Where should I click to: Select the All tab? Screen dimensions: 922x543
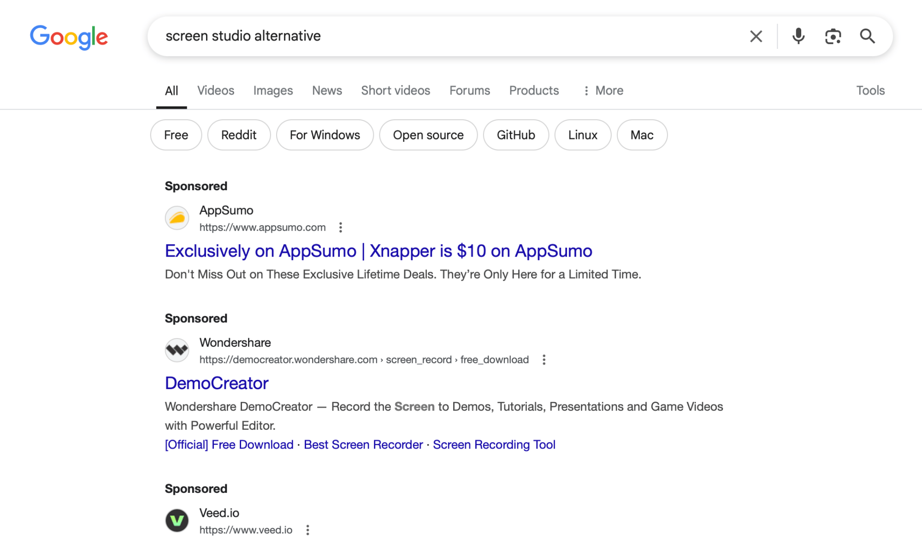point(171,91)
